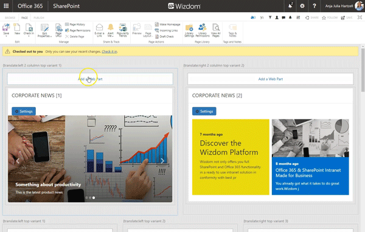Click the small bell icon in toolbar
Image resolution: width=365 pixels, height=232 pixels.
[x=290, y=18]
